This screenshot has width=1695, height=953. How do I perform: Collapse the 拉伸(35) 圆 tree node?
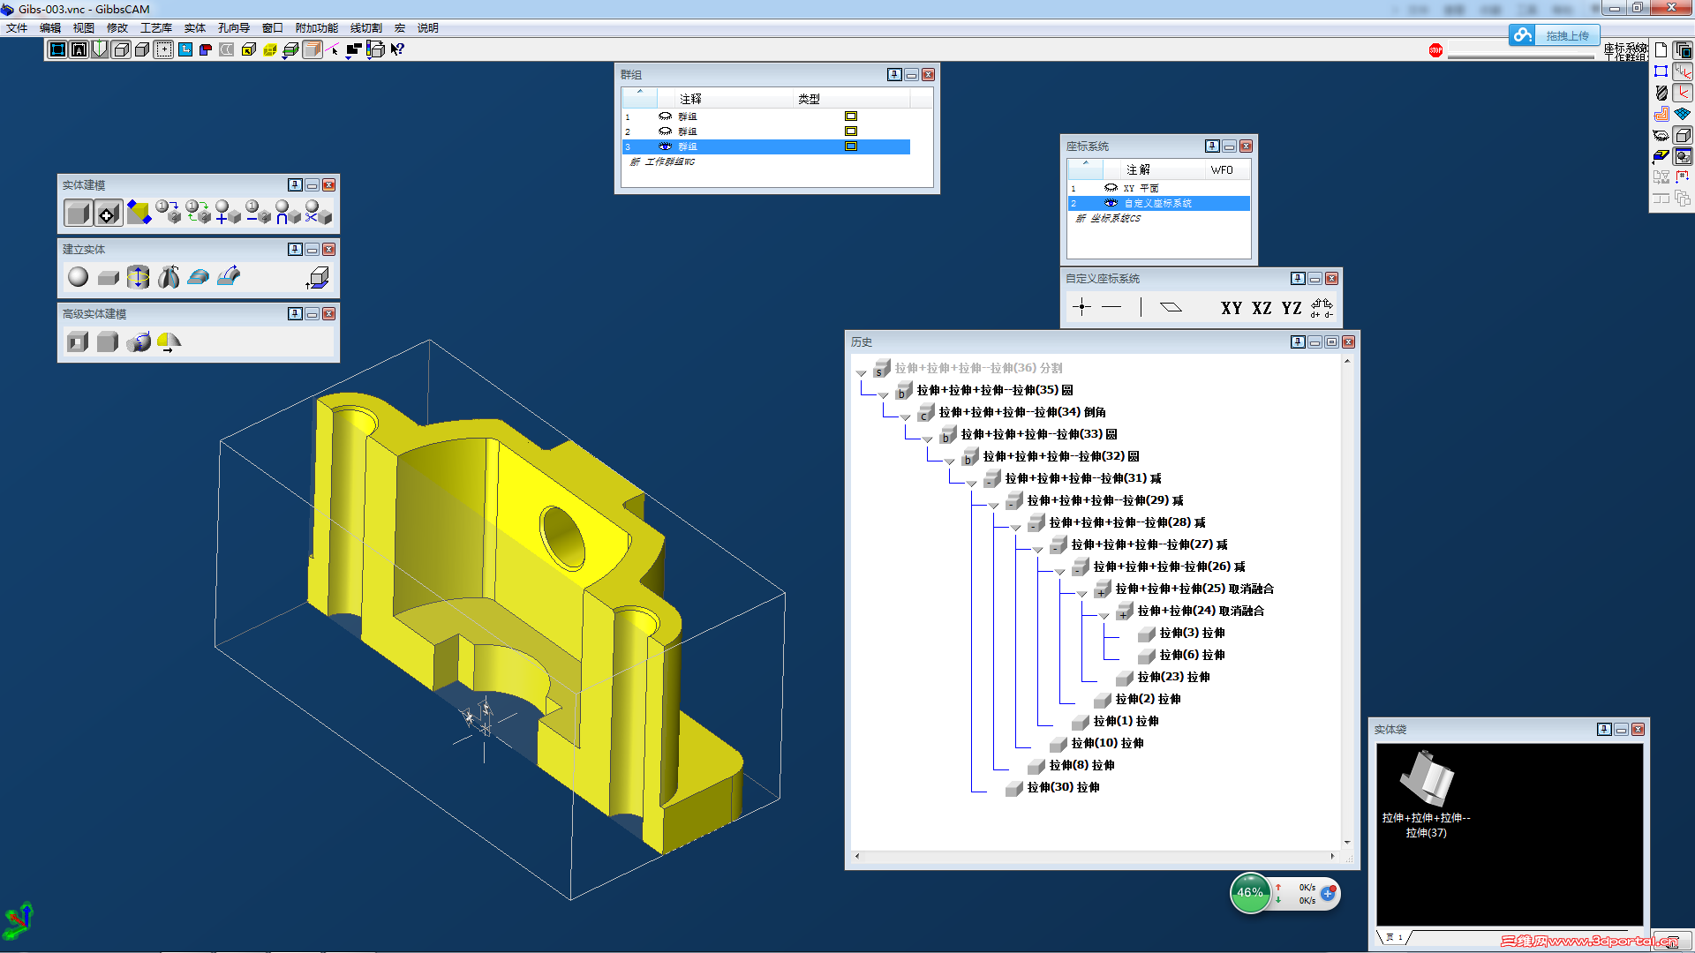tap(884, 394)
